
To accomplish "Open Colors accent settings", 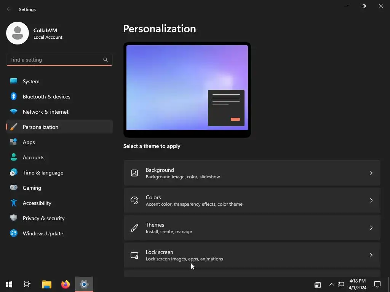I will coord(252,200).
